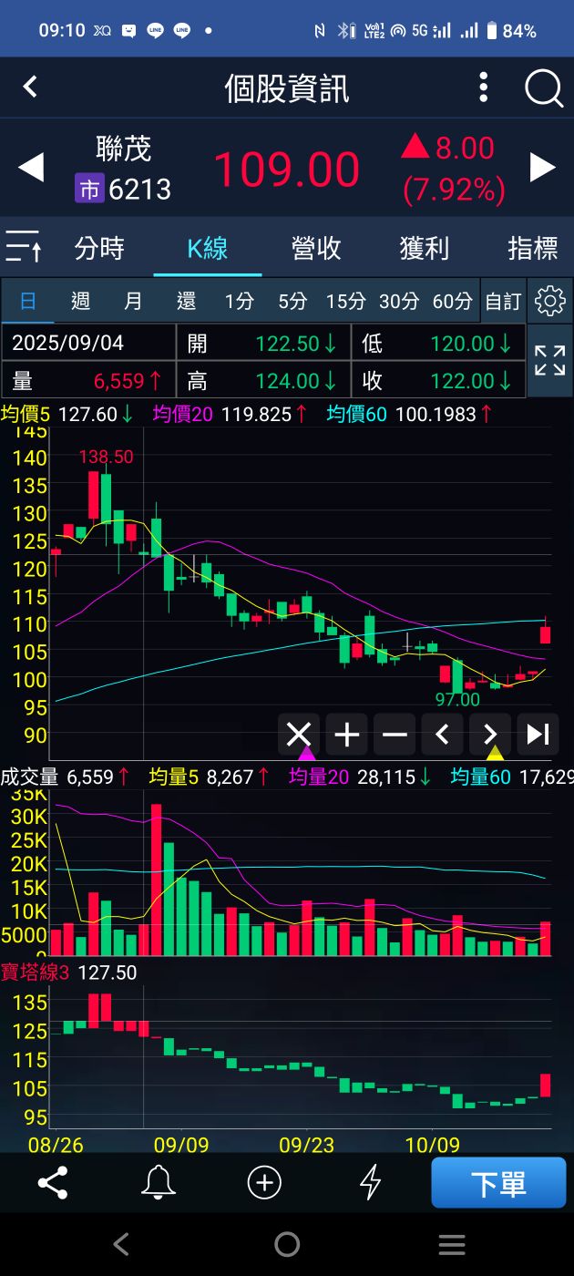Tap the 成交量 volume indicator label

(x=29, y=777)
